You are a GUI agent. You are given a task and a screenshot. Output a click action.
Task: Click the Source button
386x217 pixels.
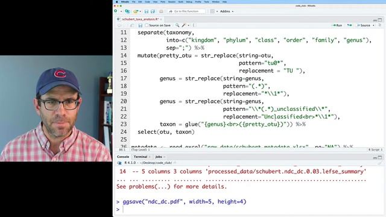click(x=364, y=25)
